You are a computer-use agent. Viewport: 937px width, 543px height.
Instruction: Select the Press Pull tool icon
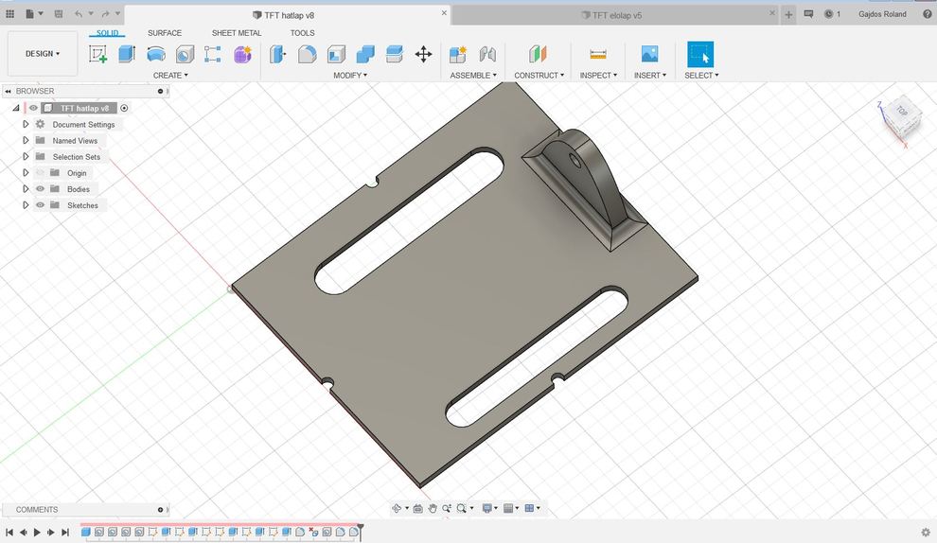[278, 54]
